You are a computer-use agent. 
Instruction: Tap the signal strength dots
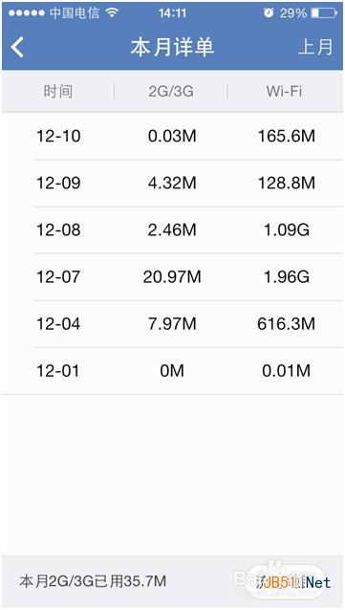tap(27, 13)
